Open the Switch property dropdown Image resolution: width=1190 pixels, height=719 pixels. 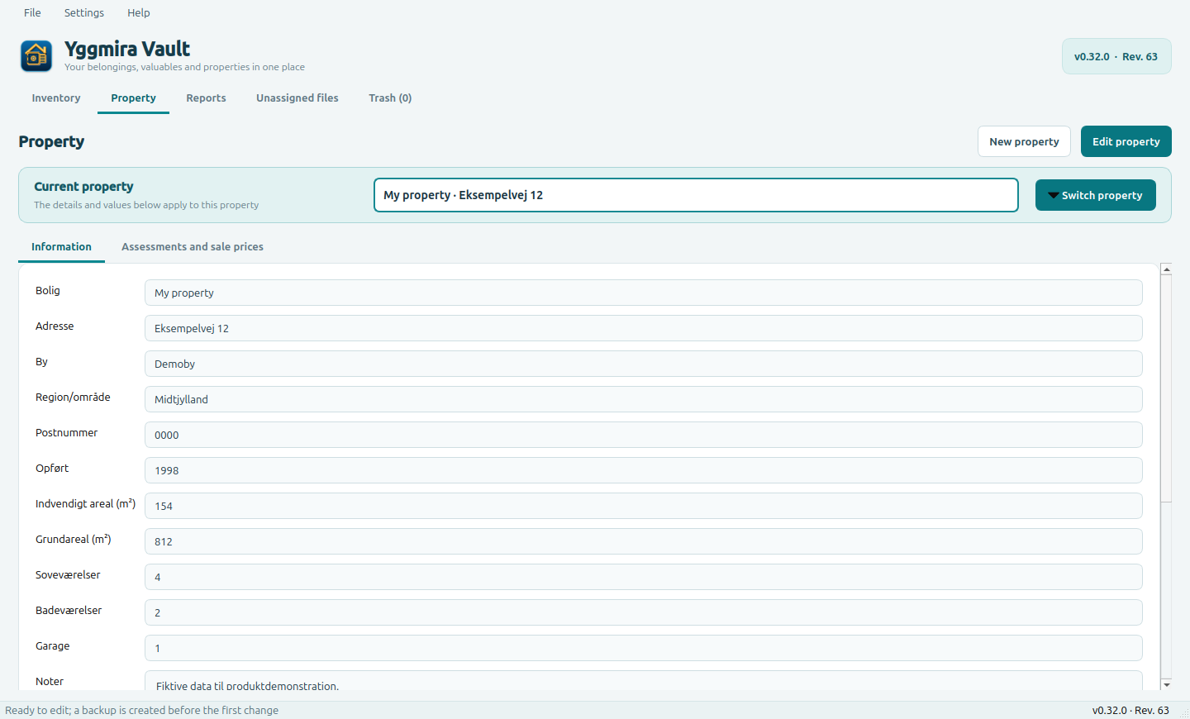[x=1095, y=195]
